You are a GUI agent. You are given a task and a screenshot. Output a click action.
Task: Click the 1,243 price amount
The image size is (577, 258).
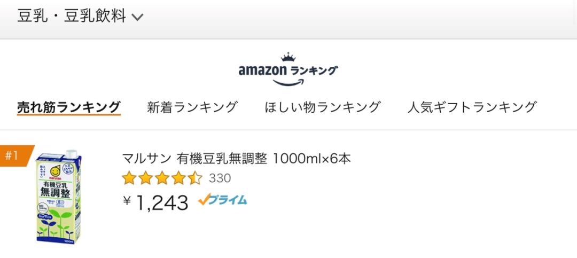[x=162, y=202]
